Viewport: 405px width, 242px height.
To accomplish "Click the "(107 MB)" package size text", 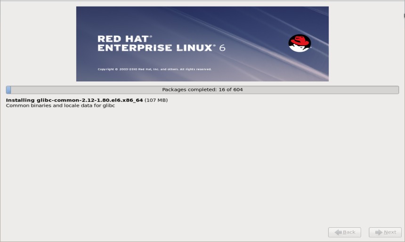I will 156,100.
